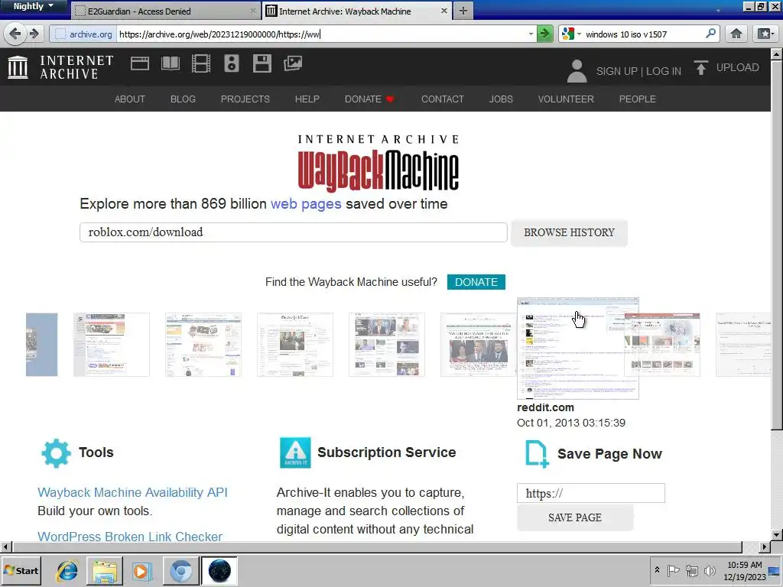Screen dimensions: 783x587
Task: Click the address bar URL field
Action: tap(322, 34)
